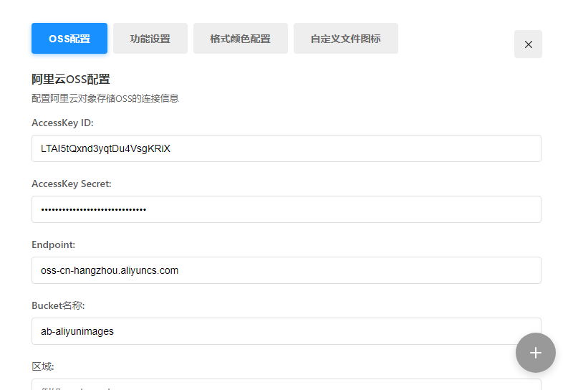Select the 格式颜色配置 tab
573x390 pixels.
(241, 39)
